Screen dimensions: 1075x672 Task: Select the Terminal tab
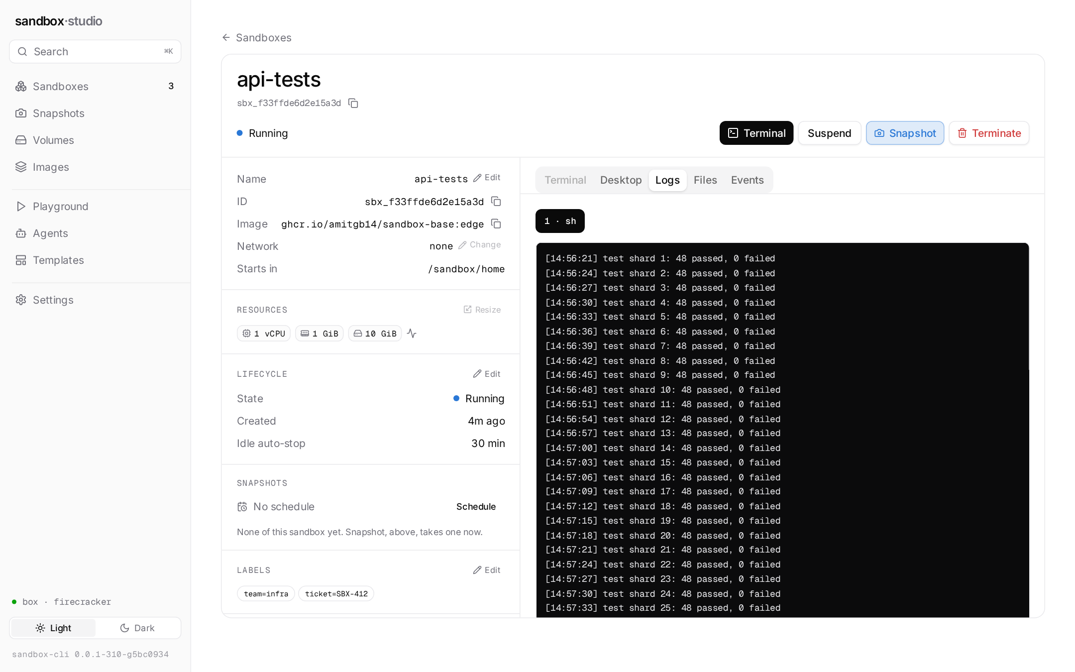click(x=565, y=180)
